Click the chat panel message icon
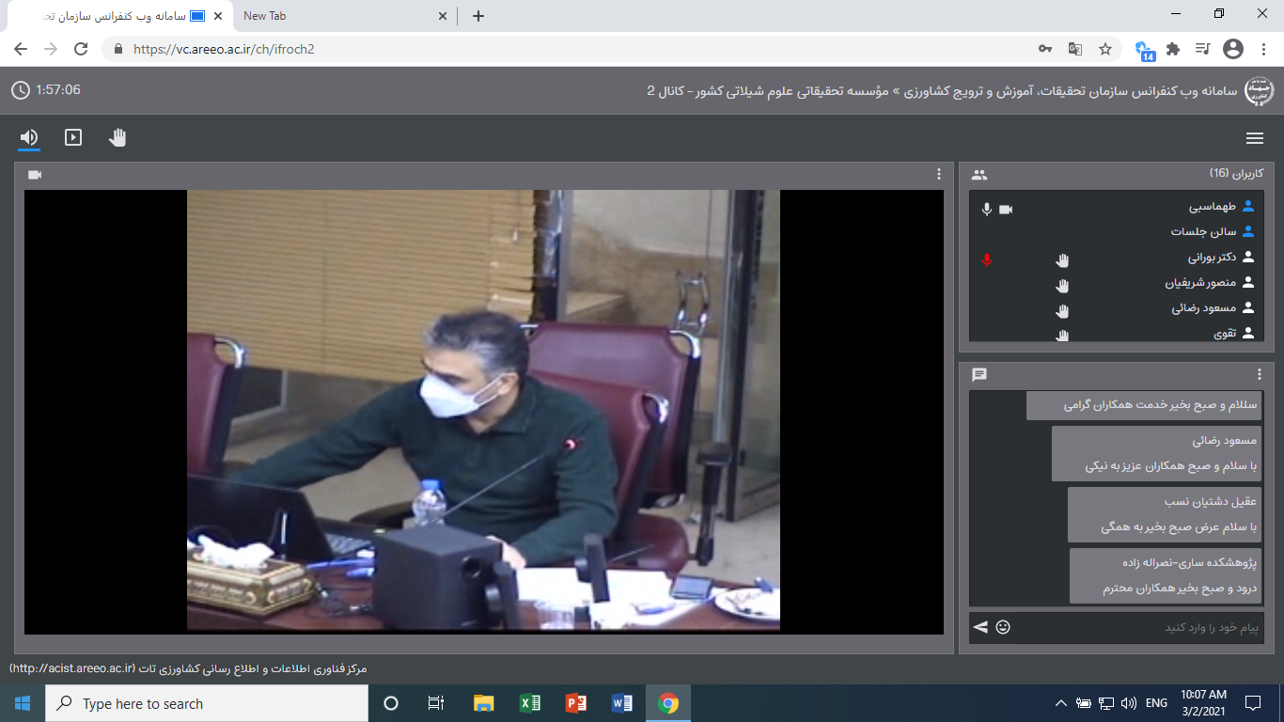The image size is (1284, 722). (x=979, y=374)
